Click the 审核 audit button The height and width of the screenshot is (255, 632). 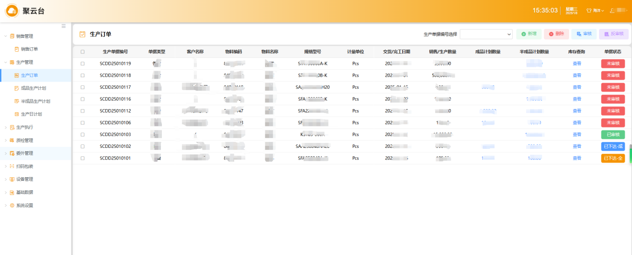click(x=584, y=34)
